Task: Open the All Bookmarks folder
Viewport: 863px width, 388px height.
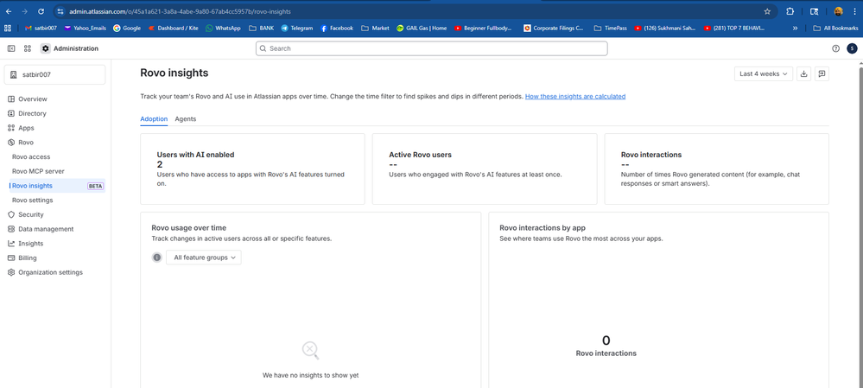Action: point(835,28)
